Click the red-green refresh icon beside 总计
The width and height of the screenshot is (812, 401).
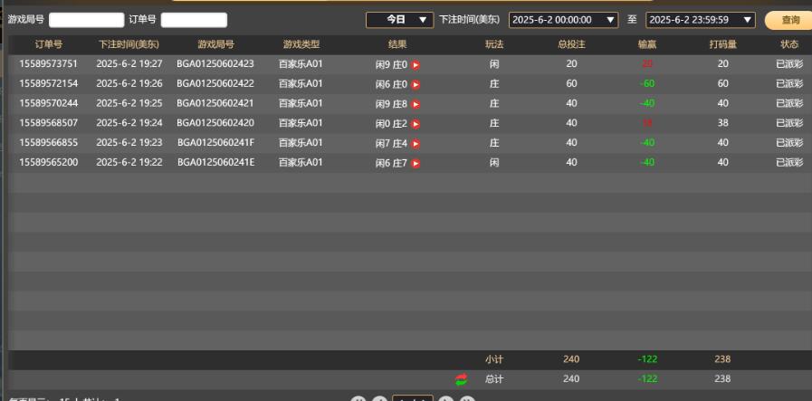point(462,378)
